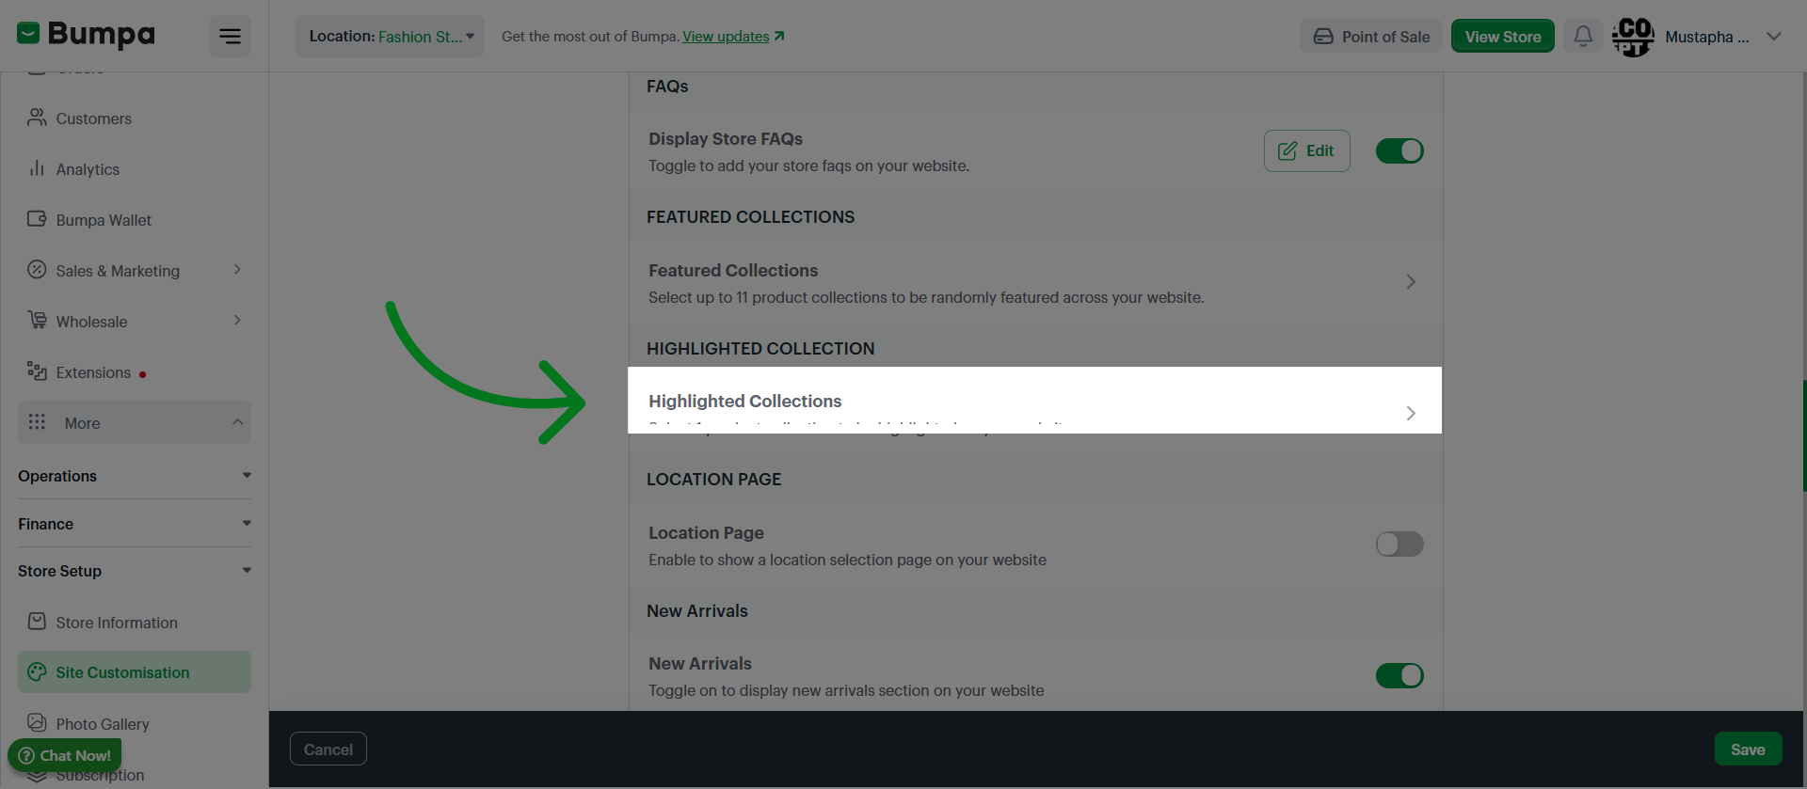Click the store profile avatar image
Screen dimensions: 1807x789
(1633, 37)
